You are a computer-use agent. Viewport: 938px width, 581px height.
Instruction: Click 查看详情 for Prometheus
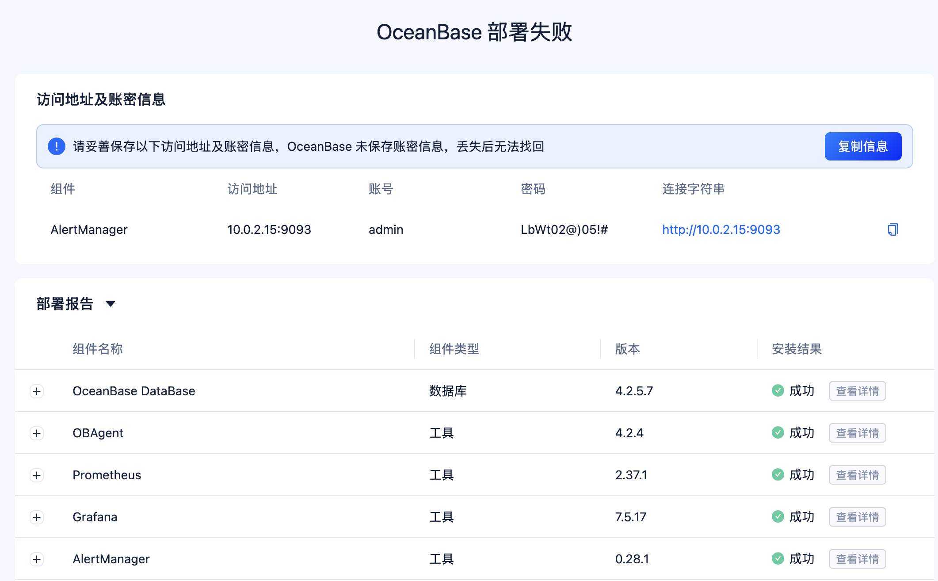(x=857, y=475)
